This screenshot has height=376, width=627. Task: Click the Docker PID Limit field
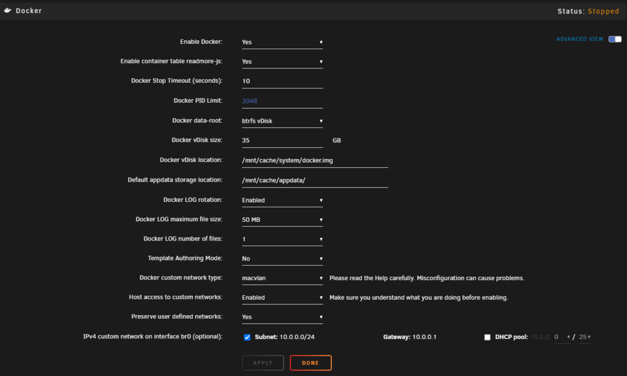[282, 101]
